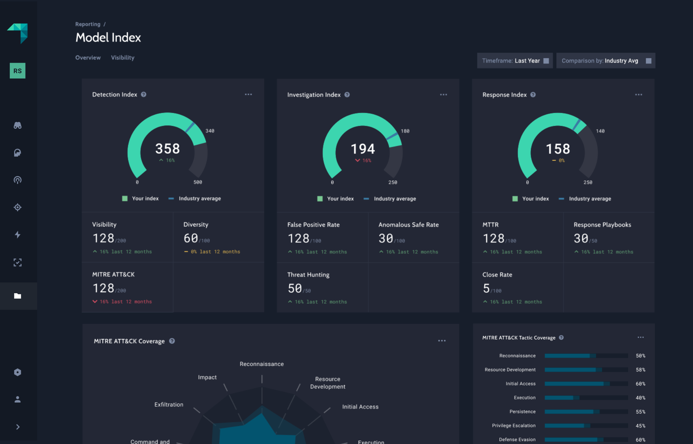Click the Impact label on radar chart
This screenshot has width=693, height=444.
coord(207,377)
